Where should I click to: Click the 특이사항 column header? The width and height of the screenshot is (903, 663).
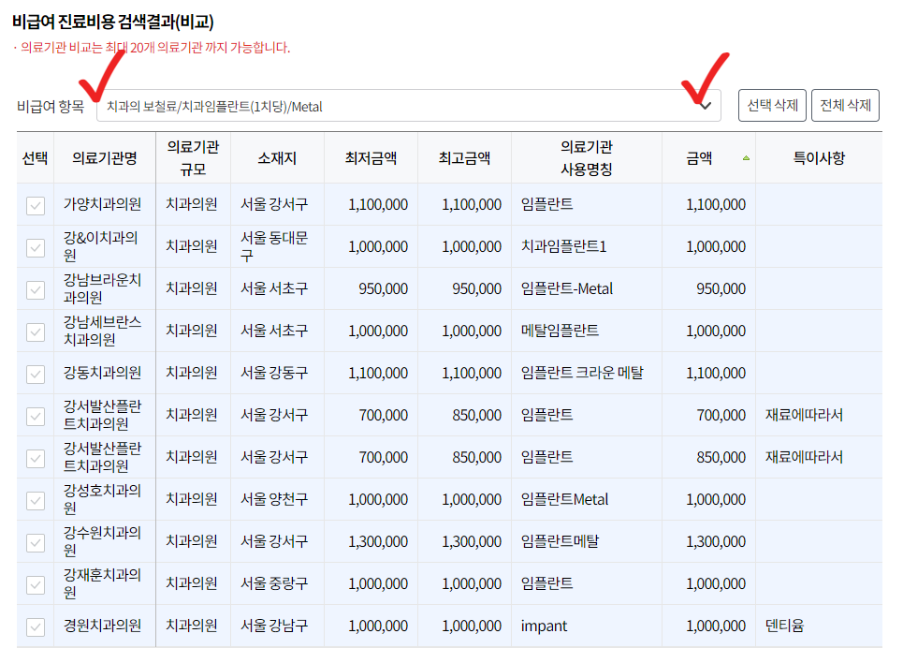pyautogui.click(x=819, y=156)
